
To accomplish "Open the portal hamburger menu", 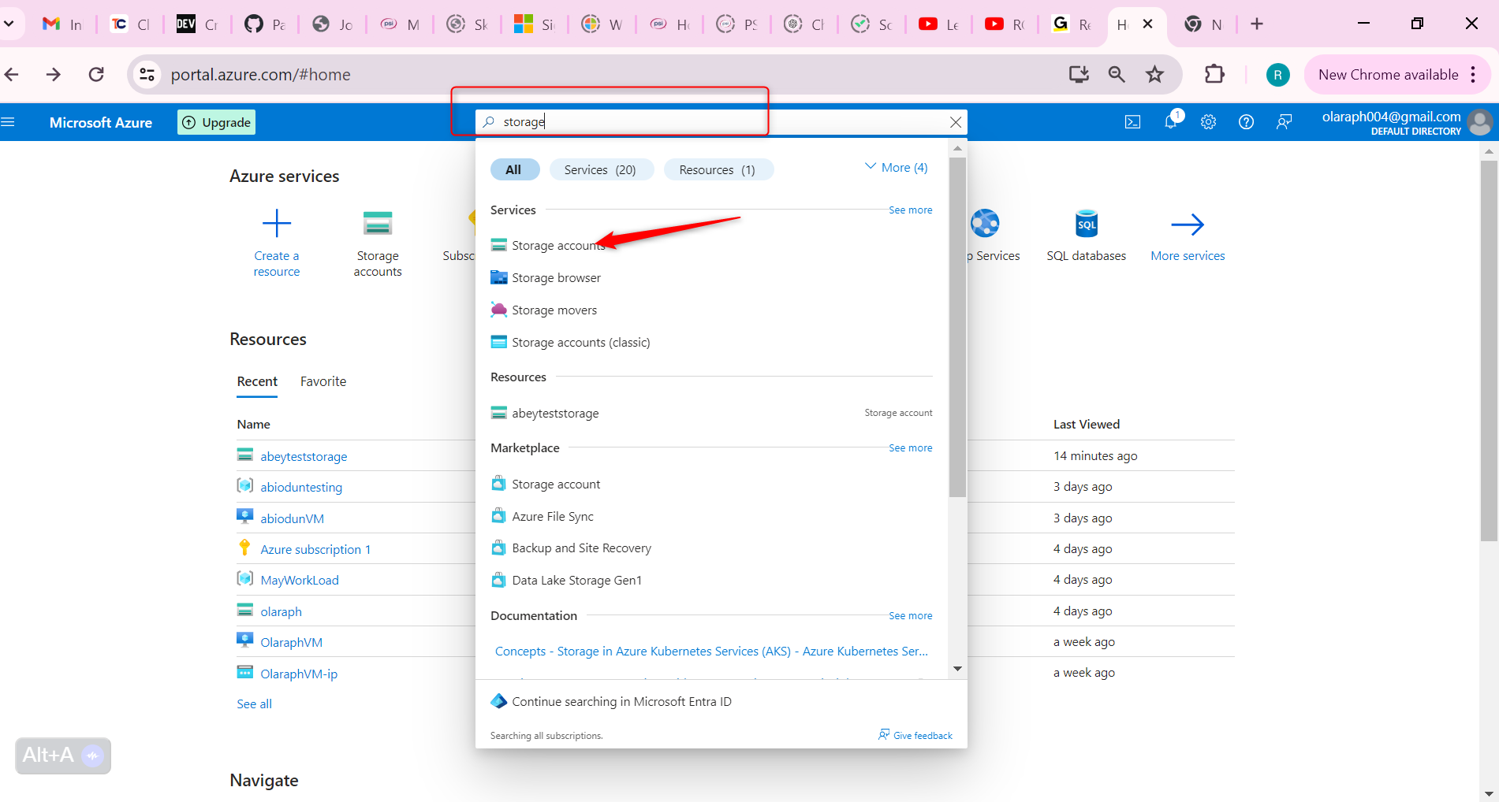I will pos(9,121).
